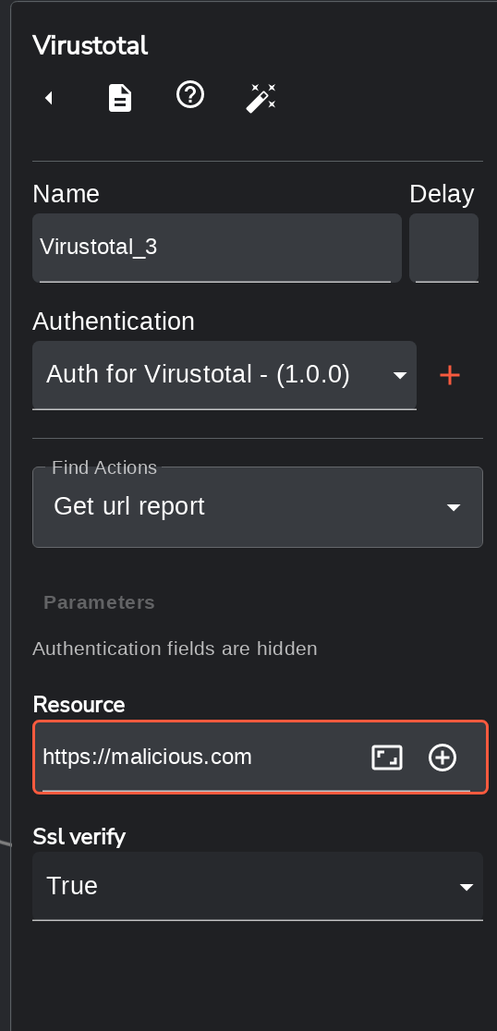Click 'Authentication fields are hidden' text
This screenshot has width=497, height=1031.
175,649
